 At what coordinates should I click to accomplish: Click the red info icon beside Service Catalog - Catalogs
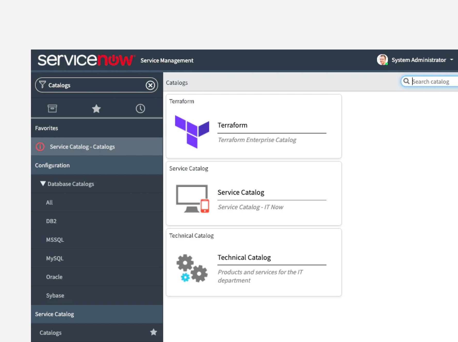point(40,146)
